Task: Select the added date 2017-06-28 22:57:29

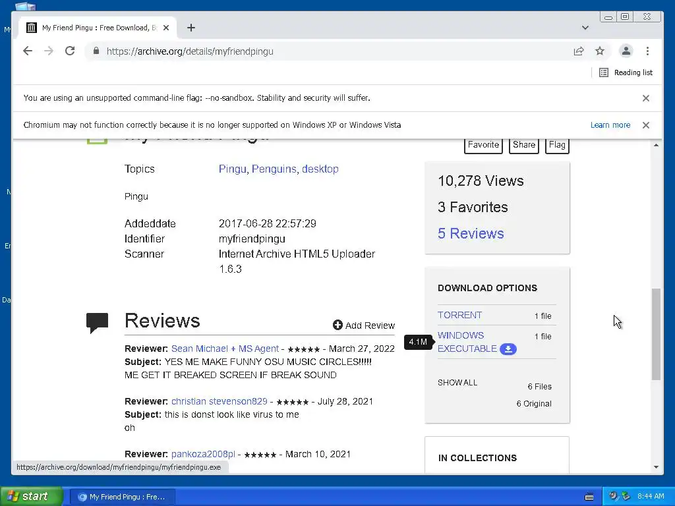Action: point(268,223)
